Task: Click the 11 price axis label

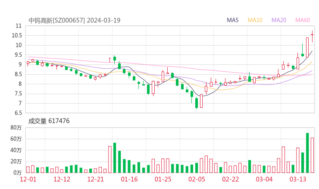Action: pyautogui.click(x=19, y=26)
